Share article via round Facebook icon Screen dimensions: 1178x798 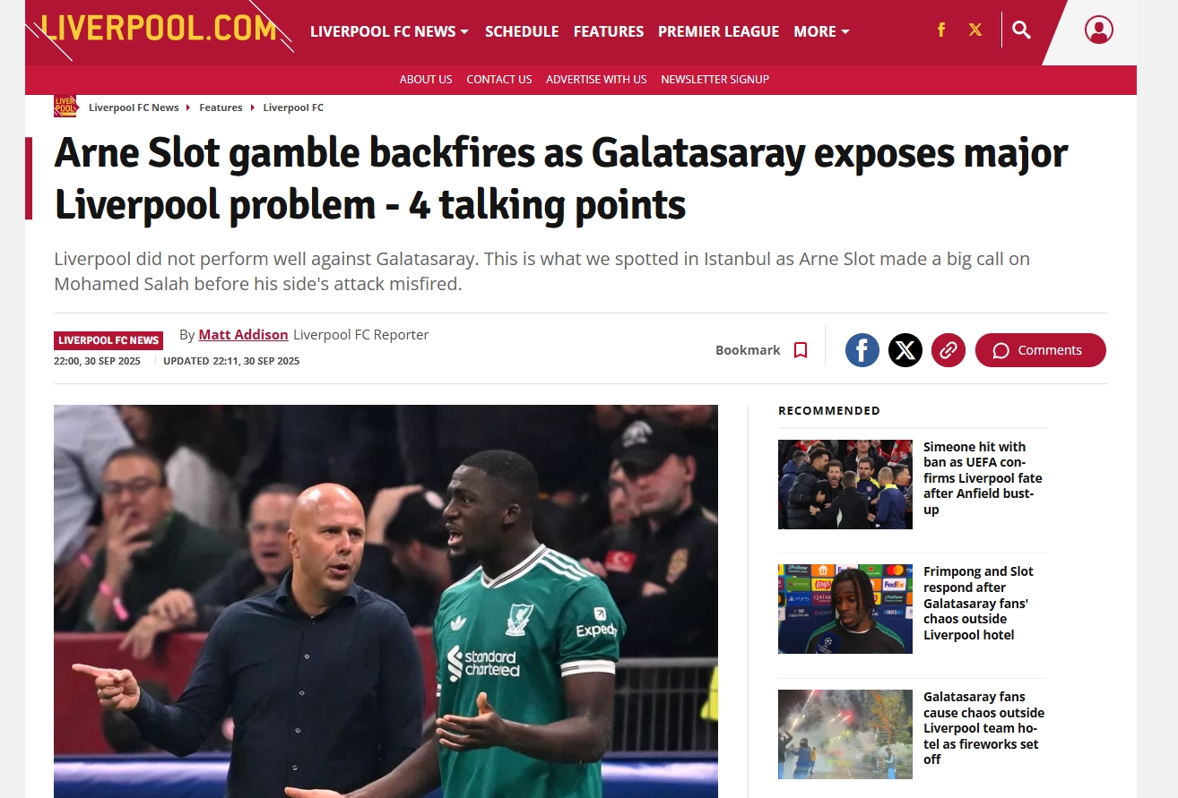[x=862, y=350]
